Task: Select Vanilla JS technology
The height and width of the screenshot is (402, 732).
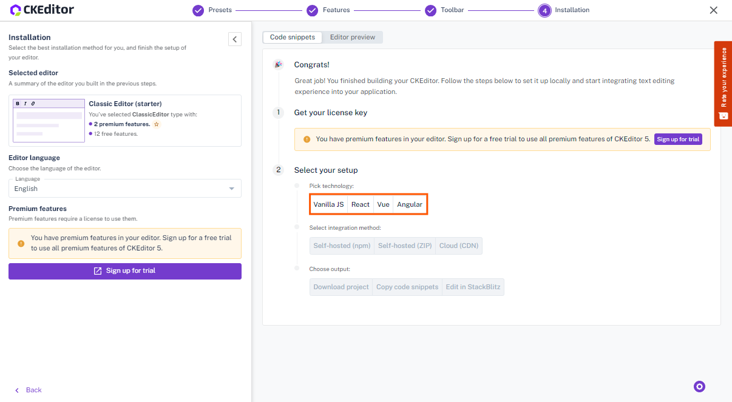Action: 329,204
